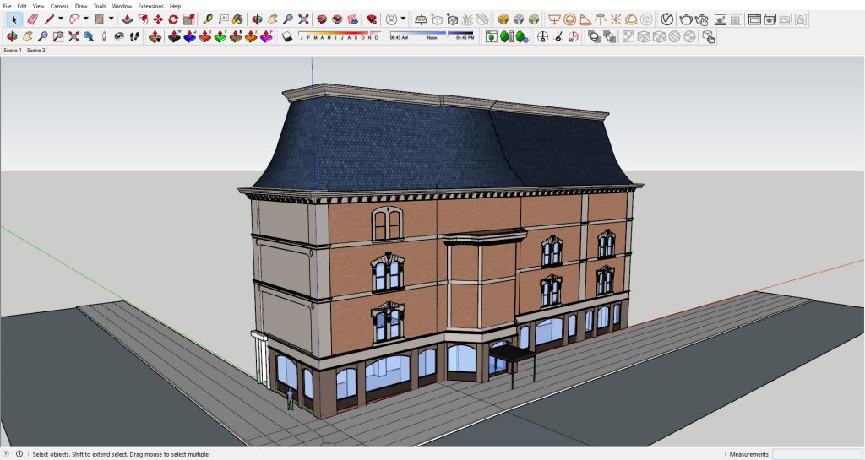Expand the account profile dropdown
The width and height of the screenshot is (865, 460).
pos(403,19)
